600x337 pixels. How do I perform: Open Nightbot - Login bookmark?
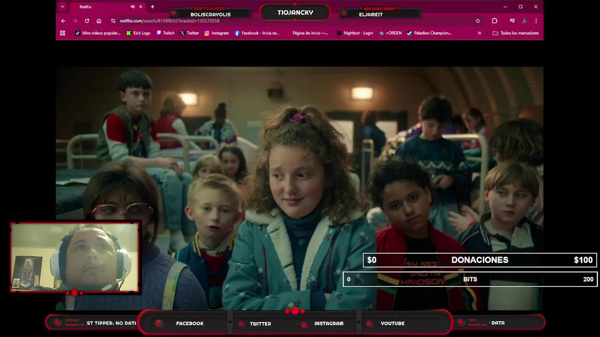(x=355, y=33)
